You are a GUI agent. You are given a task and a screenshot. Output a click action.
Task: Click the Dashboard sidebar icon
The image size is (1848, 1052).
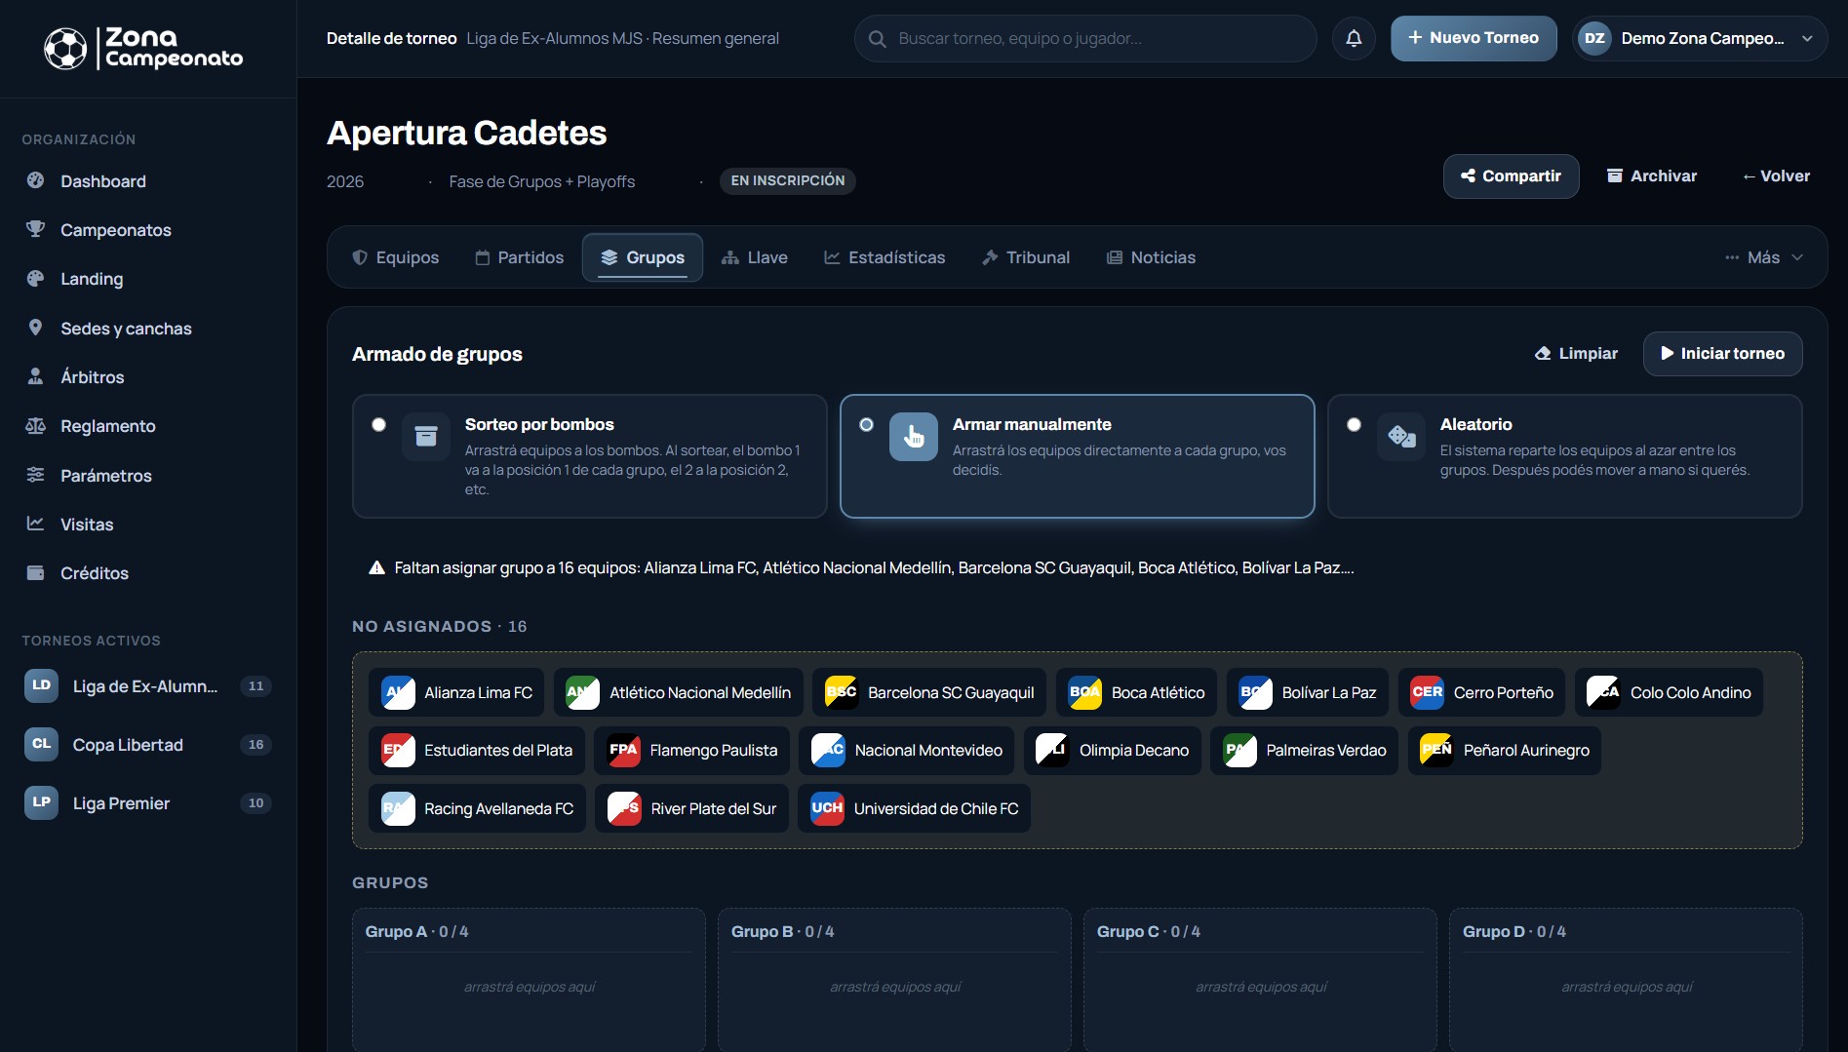(36, 180)
